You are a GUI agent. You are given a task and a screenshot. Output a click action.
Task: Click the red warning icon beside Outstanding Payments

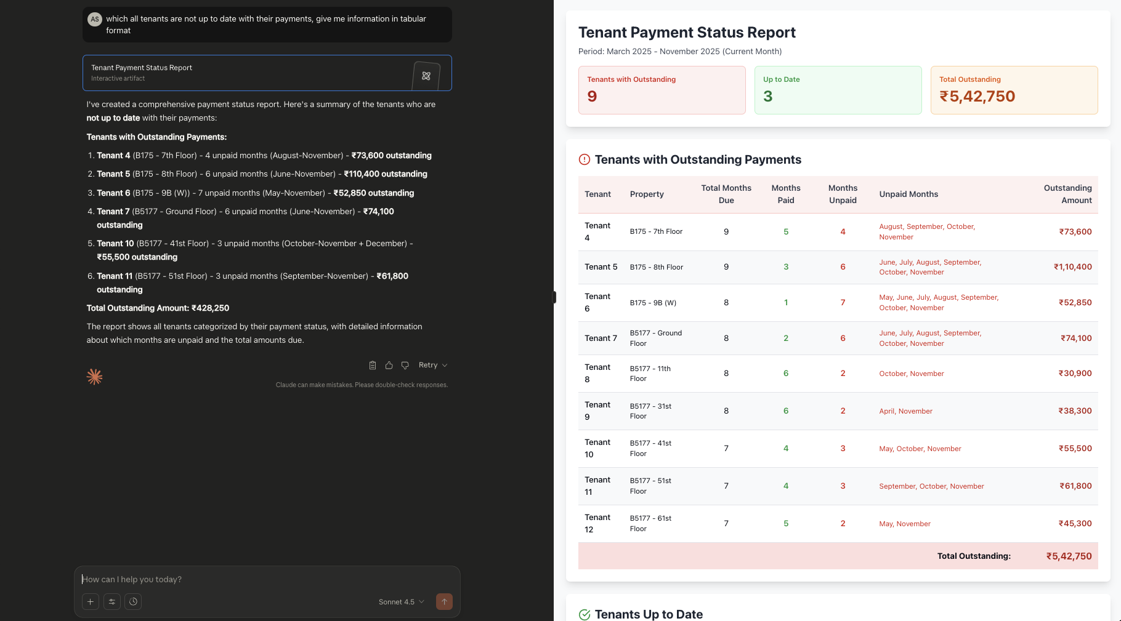point(584,159)
